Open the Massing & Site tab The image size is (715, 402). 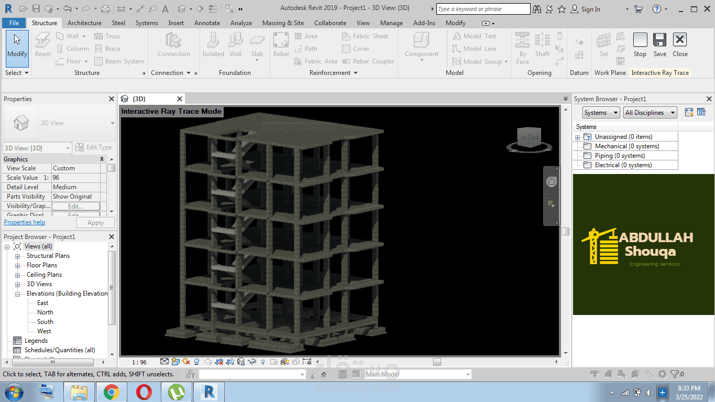283,23
